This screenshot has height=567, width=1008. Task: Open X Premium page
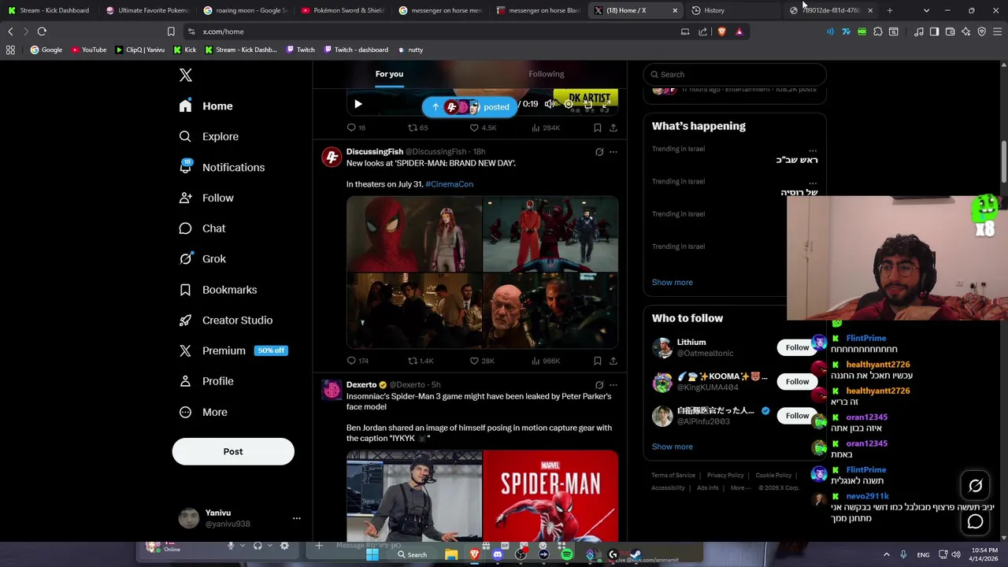click(x=233, y=350)
